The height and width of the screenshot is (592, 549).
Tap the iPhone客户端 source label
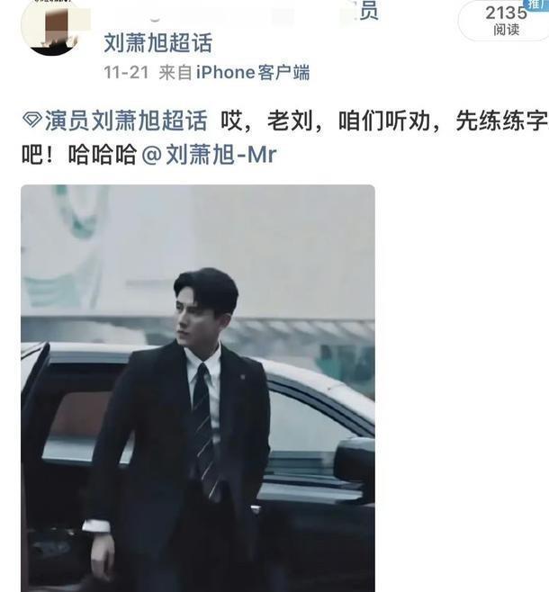point(253,73)
